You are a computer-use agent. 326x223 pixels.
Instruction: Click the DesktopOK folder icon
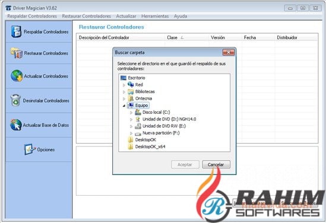(x=131, y=140)
